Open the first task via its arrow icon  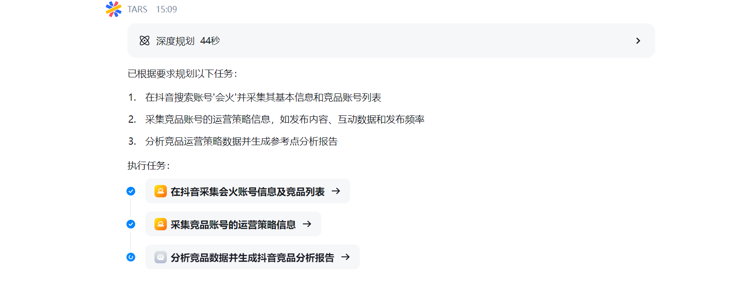click(x=336, y=191)
